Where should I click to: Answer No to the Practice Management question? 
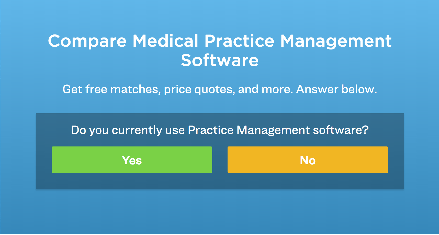(x=308, y=160)
